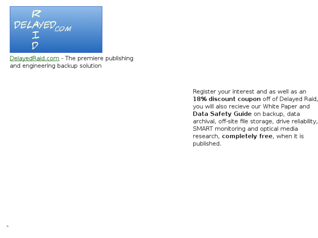The image size is (318, 238).
Task: Click "and engineering backup solution" text line
Action: pos(56,66)
